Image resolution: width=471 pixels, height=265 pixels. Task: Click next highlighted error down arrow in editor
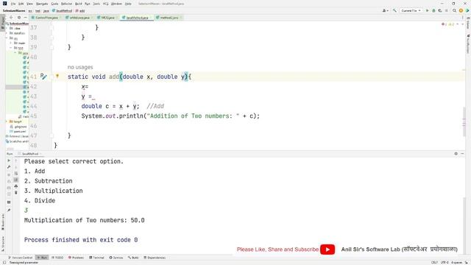coord(463,24)
